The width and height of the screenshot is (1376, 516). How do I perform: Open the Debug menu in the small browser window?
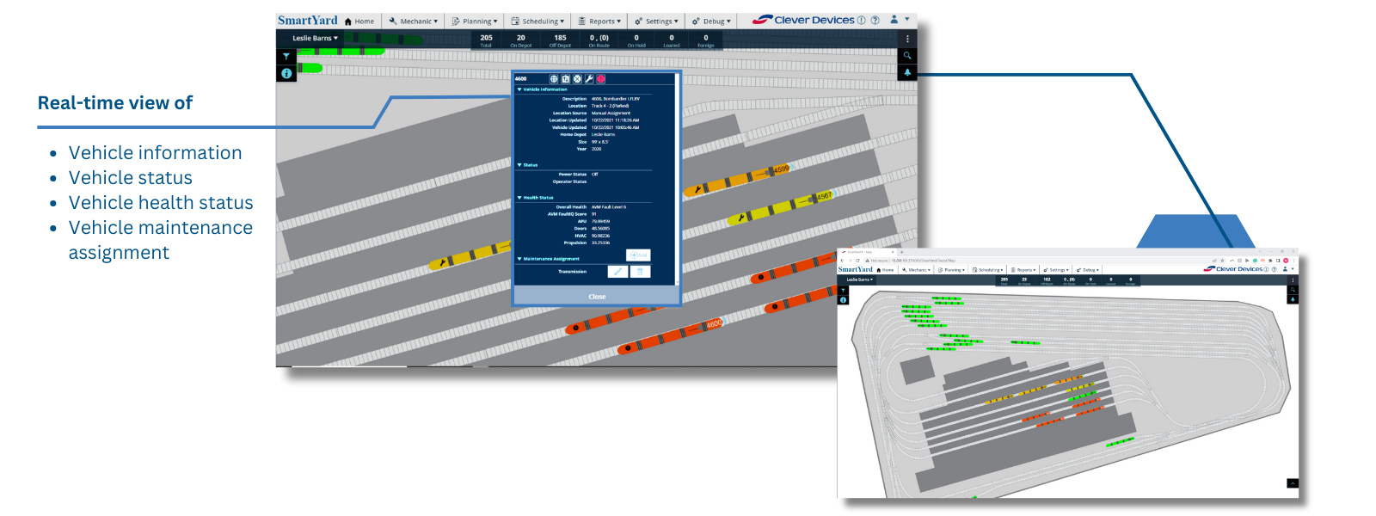click(1087, 270)
